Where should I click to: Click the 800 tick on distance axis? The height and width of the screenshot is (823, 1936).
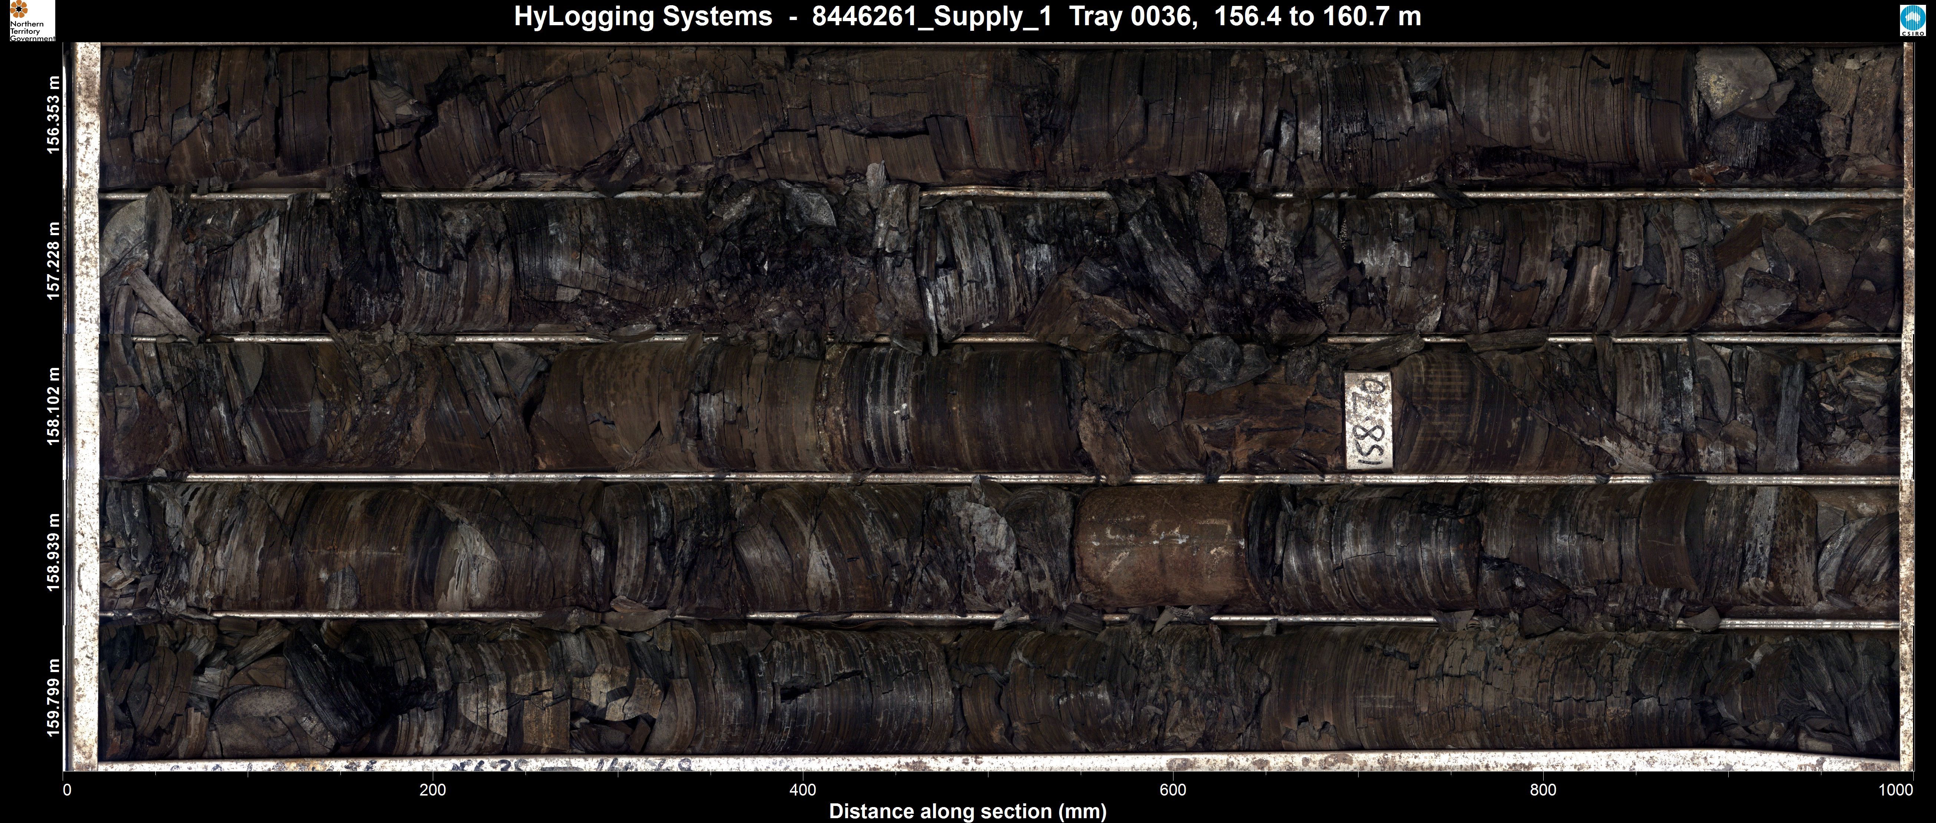pyautogui.click(x=1543, y=790)
